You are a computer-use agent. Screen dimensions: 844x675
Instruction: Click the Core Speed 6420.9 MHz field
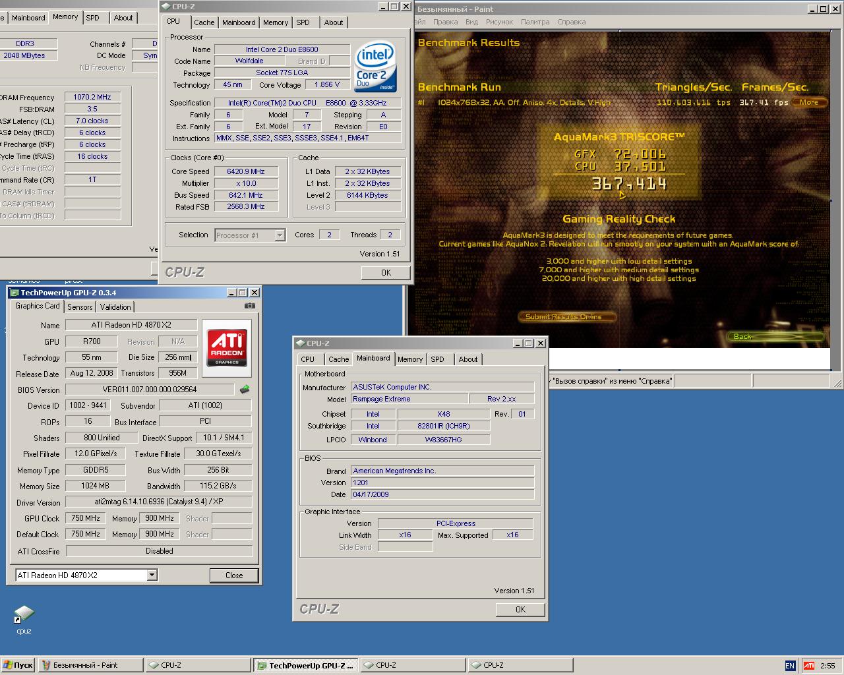[x=245, y=171]
